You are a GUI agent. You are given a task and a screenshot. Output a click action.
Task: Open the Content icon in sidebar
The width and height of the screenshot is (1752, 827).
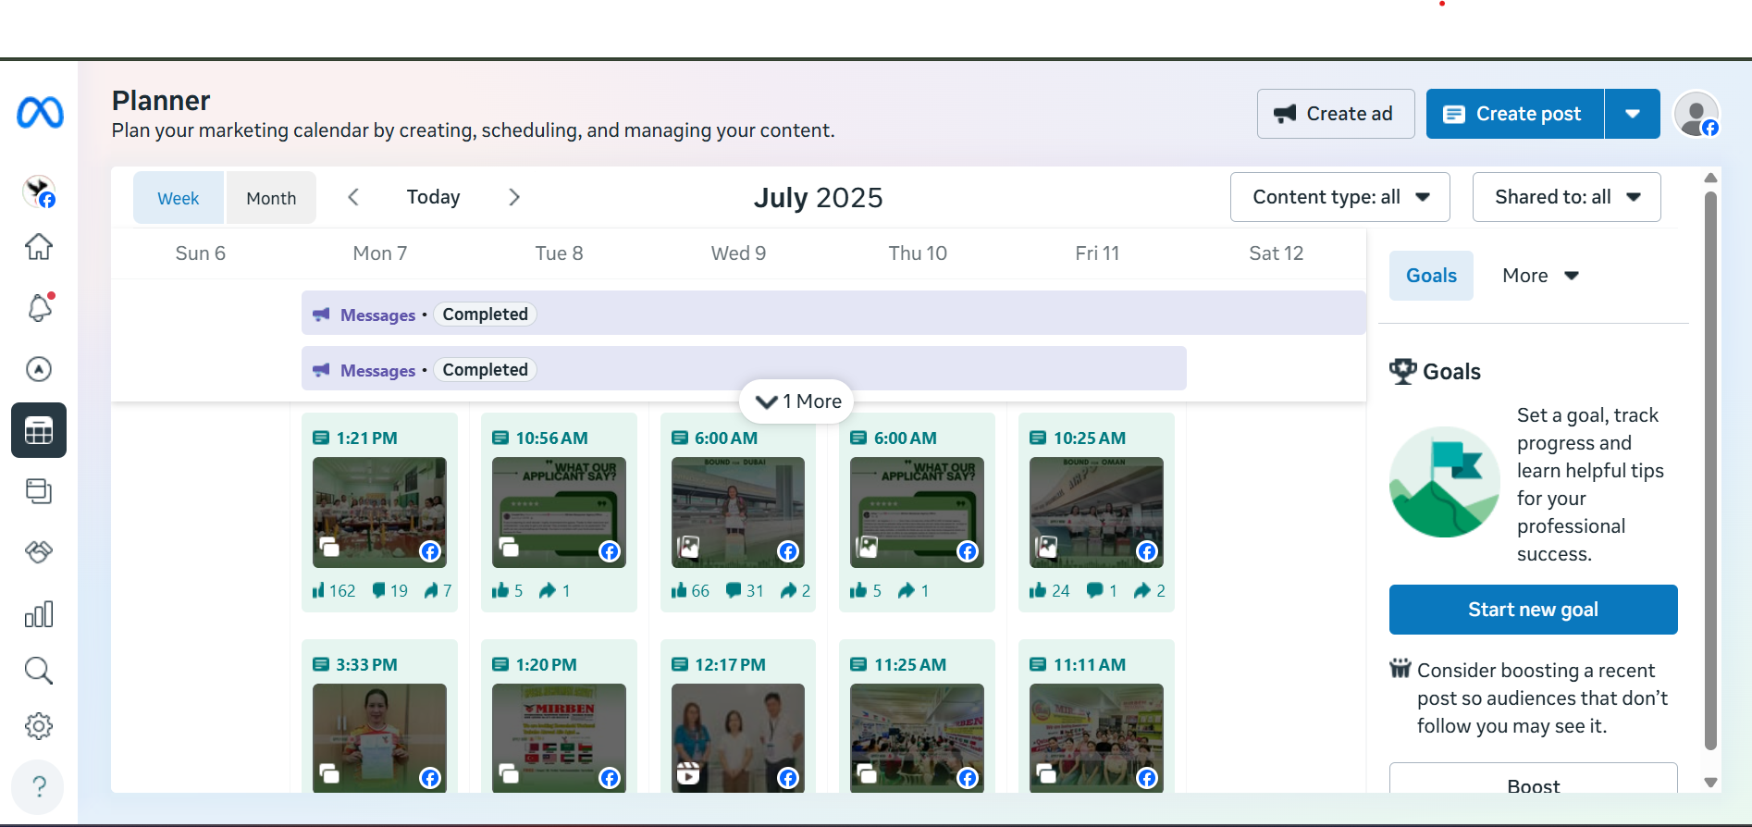pyautogui.click(x=39, y=491)
